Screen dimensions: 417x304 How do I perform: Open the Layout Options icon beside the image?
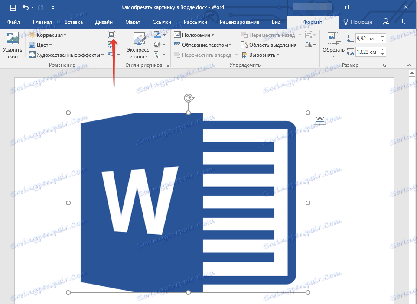pos(320,119)
